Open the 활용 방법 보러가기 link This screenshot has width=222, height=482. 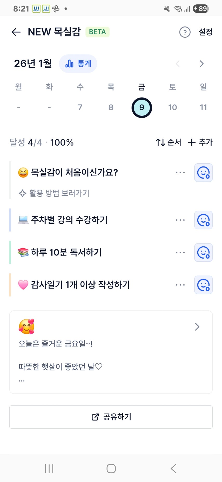(x=54, y=193)
